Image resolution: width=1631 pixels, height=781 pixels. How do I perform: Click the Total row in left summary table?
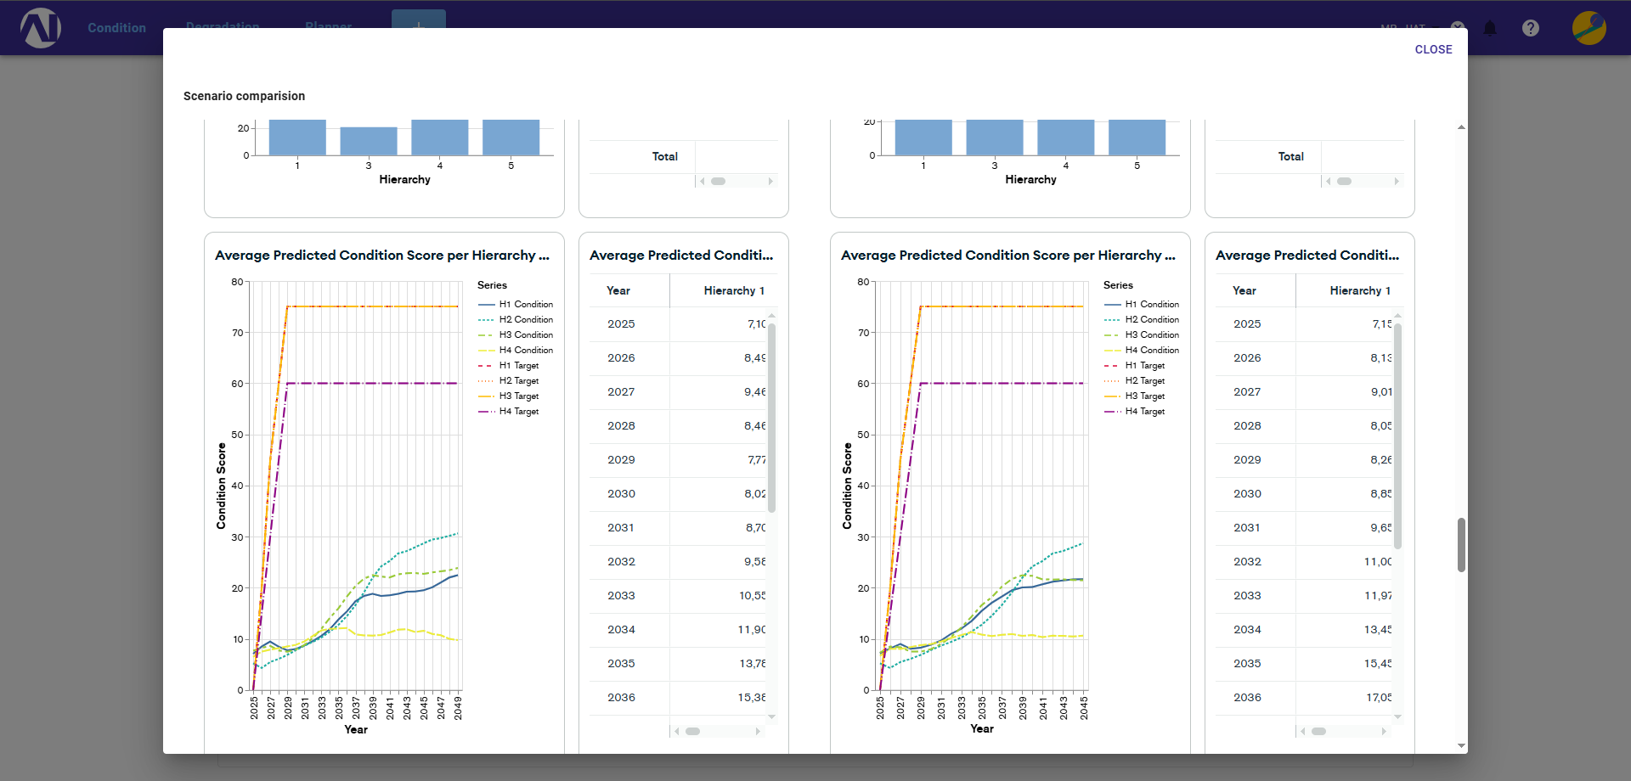[x=684, y=157]
